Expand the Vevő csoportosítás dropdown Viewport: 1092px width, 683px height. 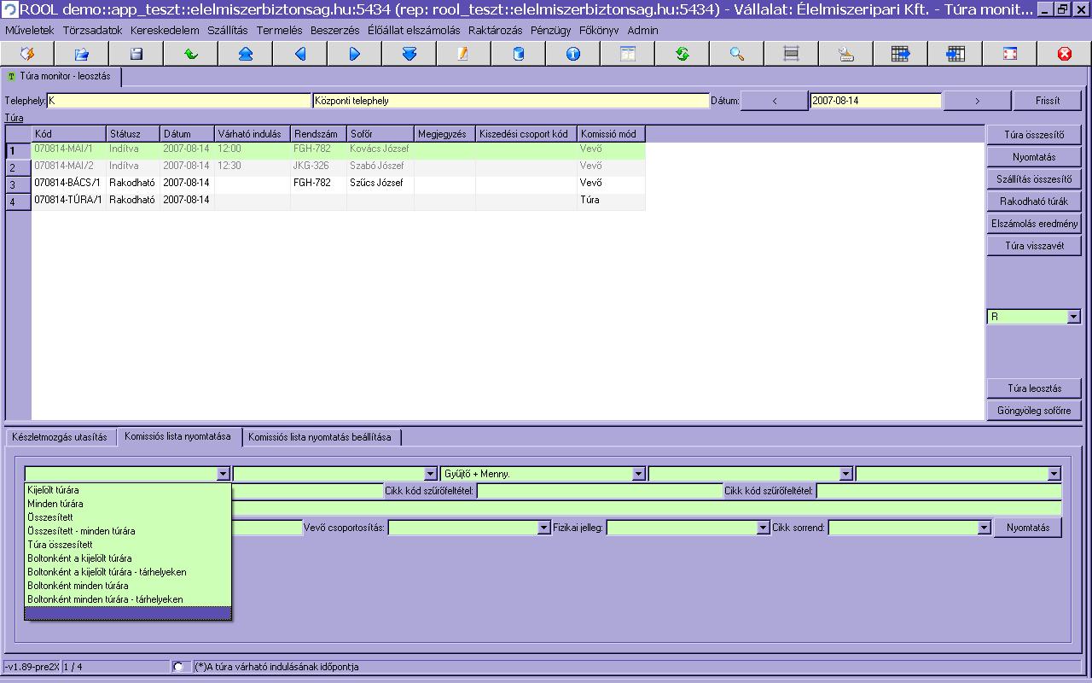tap(543, 528)
